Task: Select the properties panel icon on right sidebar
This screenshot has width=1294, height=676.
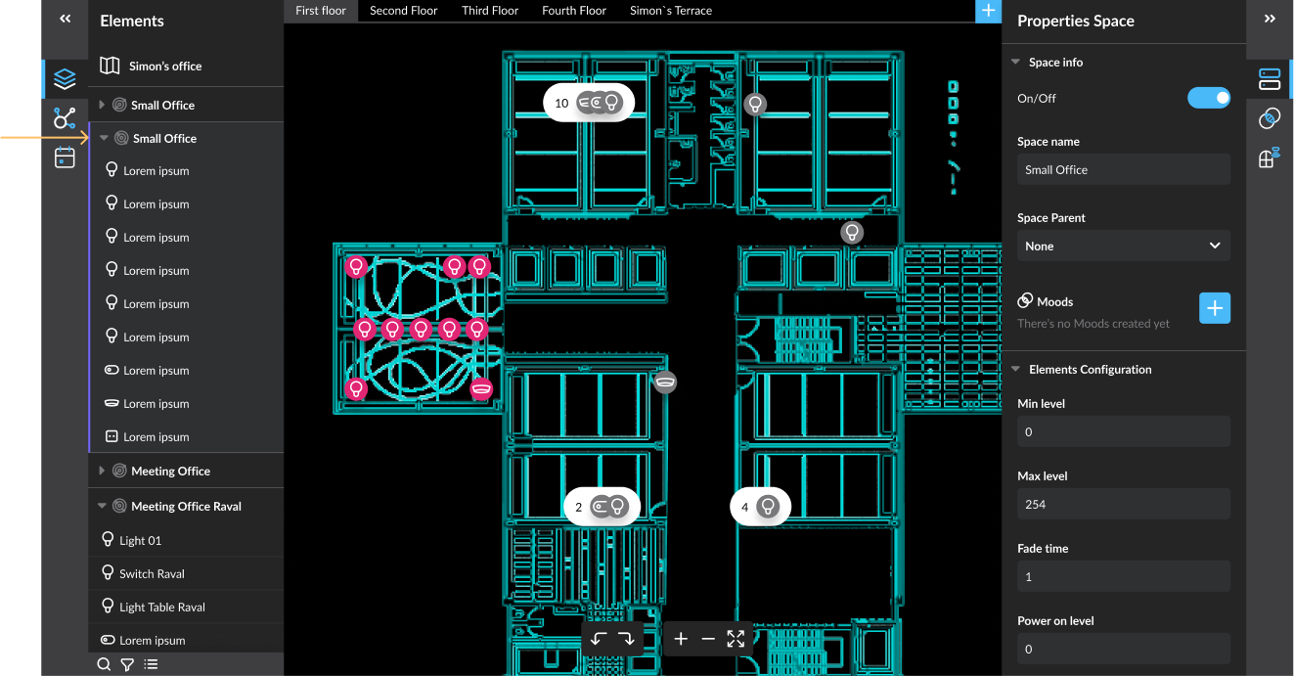Action: coord(1269,78)
